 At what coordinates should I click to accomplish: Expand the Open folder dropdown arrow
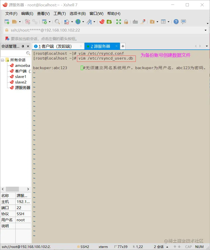[20, 22]
